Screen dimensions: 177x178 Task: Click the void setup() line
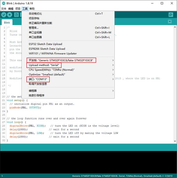[x=17, y=100]
